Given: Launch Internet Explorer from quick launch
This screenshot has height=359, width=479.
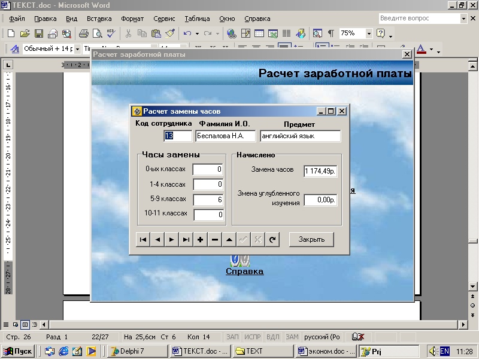Looking at the screenshot, I should click(63, 351).
